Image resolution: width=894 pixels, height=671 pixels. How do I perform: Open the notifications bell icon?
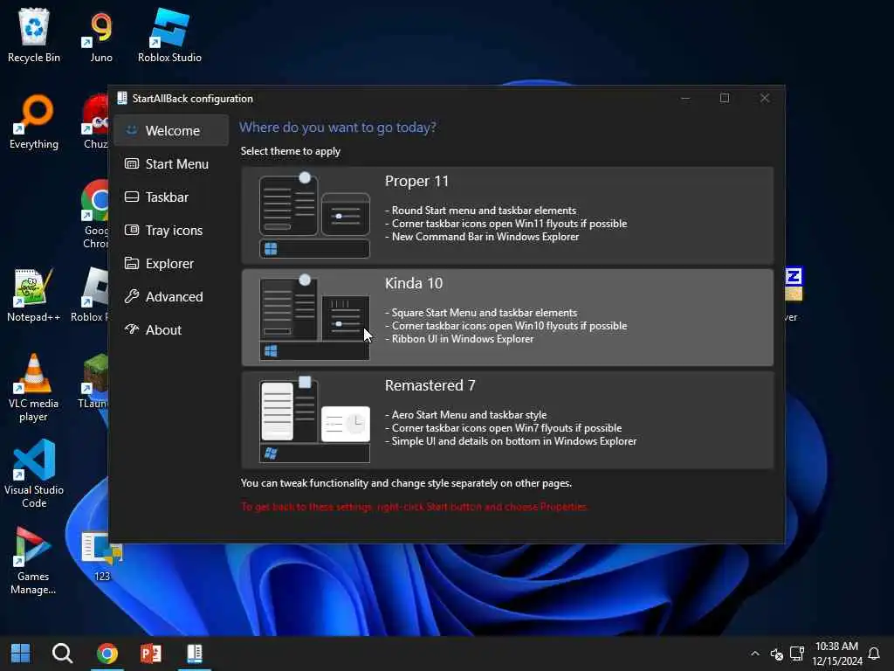pos(873,654)
